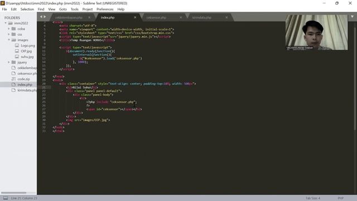Image resolution: width=357 pixels, height=201 pixels.
Task: Click the jquery folder icon
Action: [13, 62]
